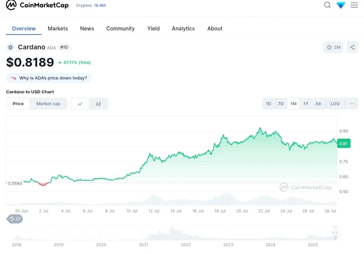Click the $0.8189 price value
This screenshot has width=364, height=254.
coord(30,62)
